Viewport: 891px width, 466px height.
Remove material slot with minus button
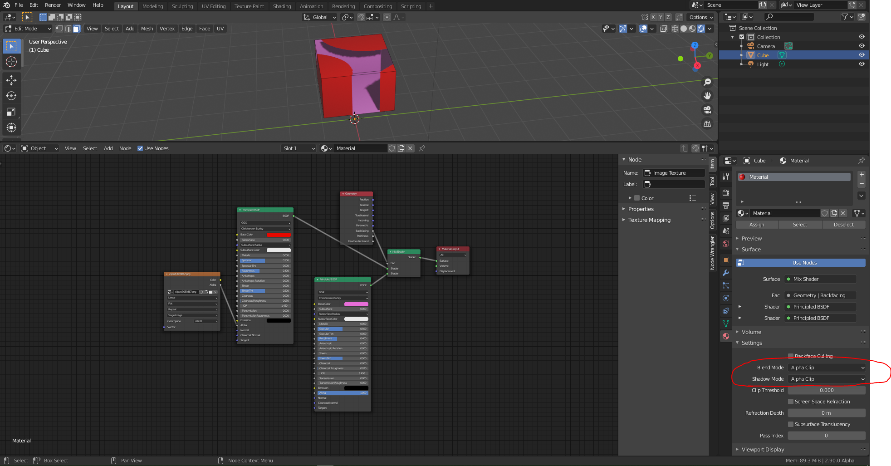click(862, 184)
